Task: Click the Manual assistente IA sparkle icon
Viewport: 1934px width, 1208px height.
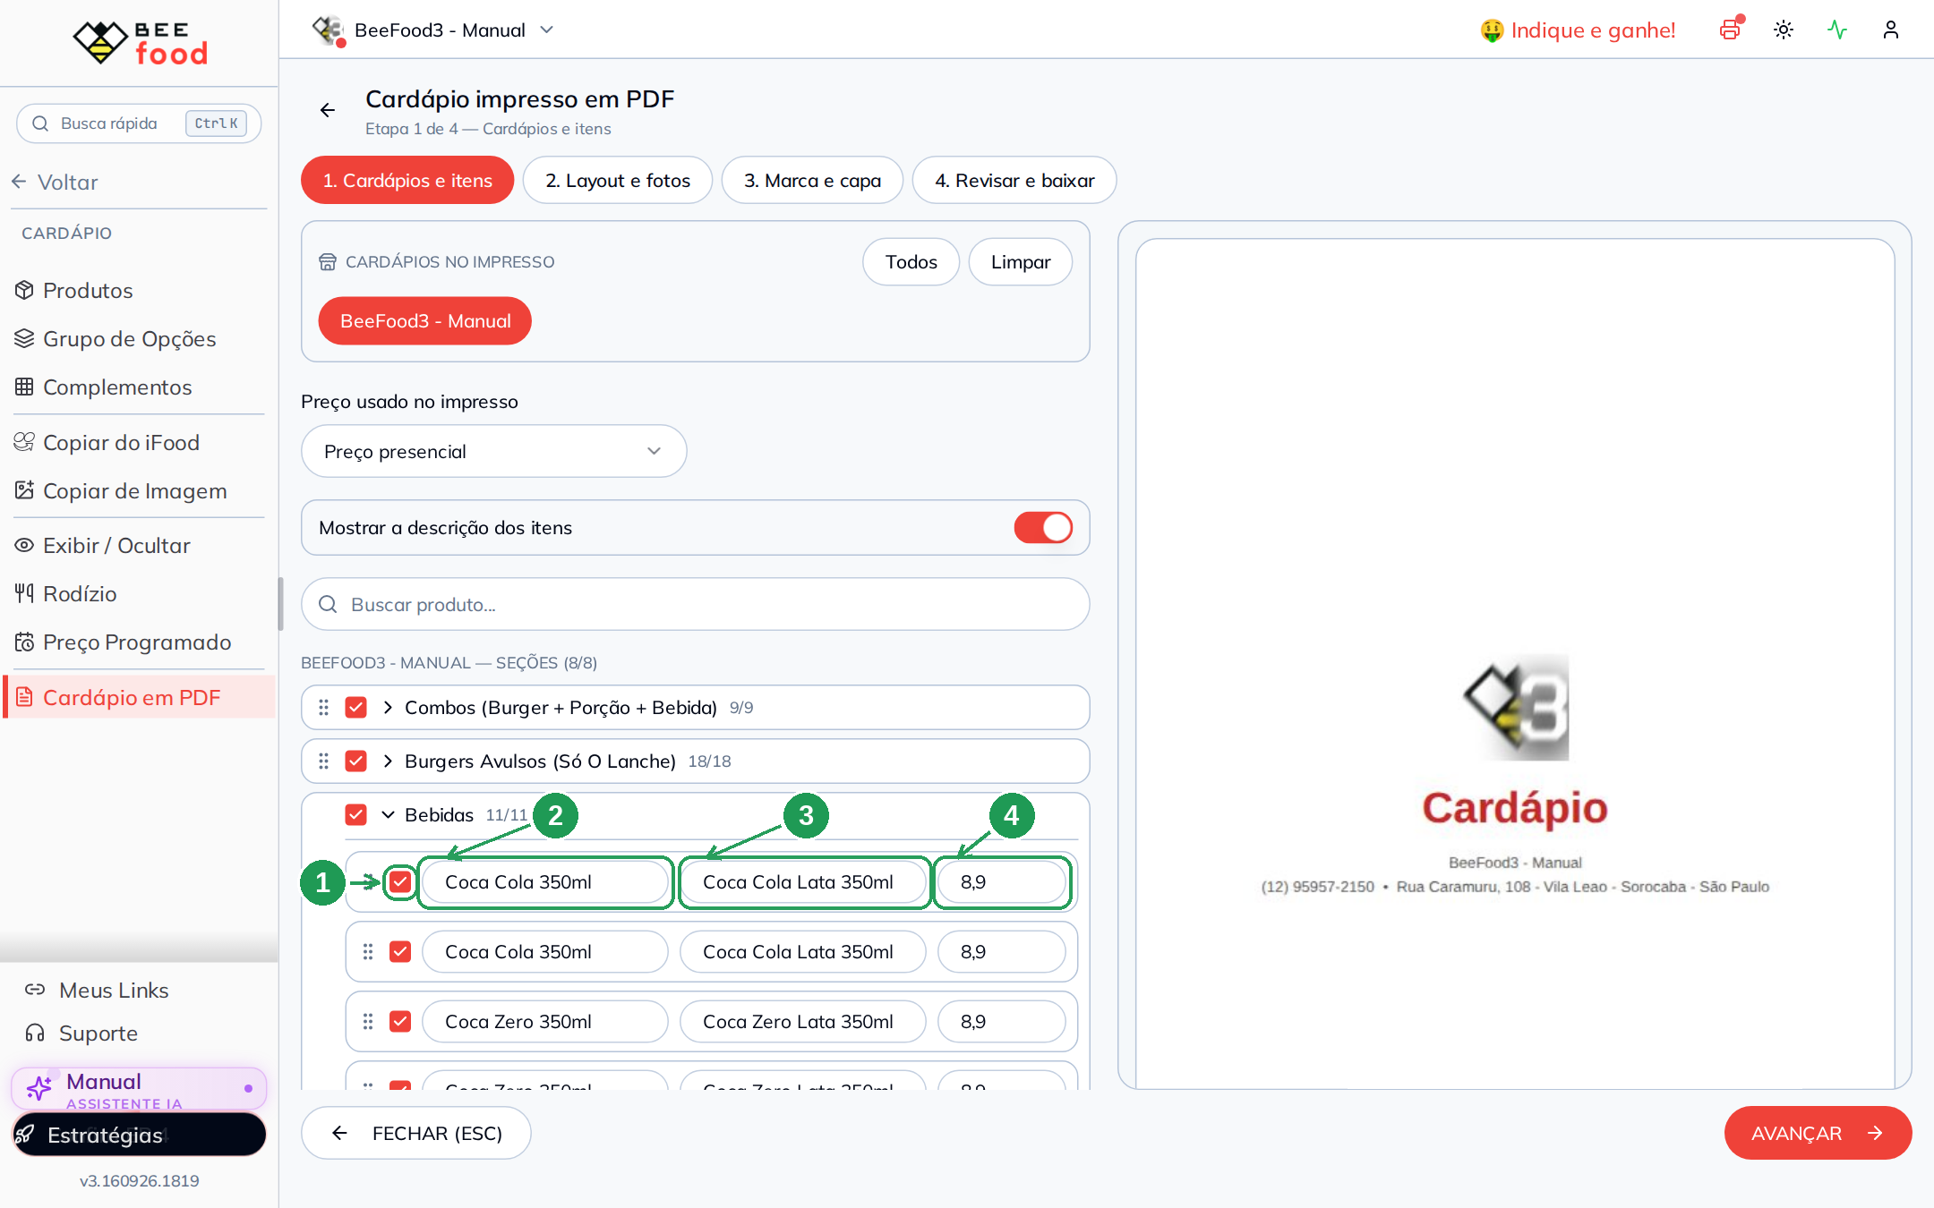Action: pos(39,1088)
